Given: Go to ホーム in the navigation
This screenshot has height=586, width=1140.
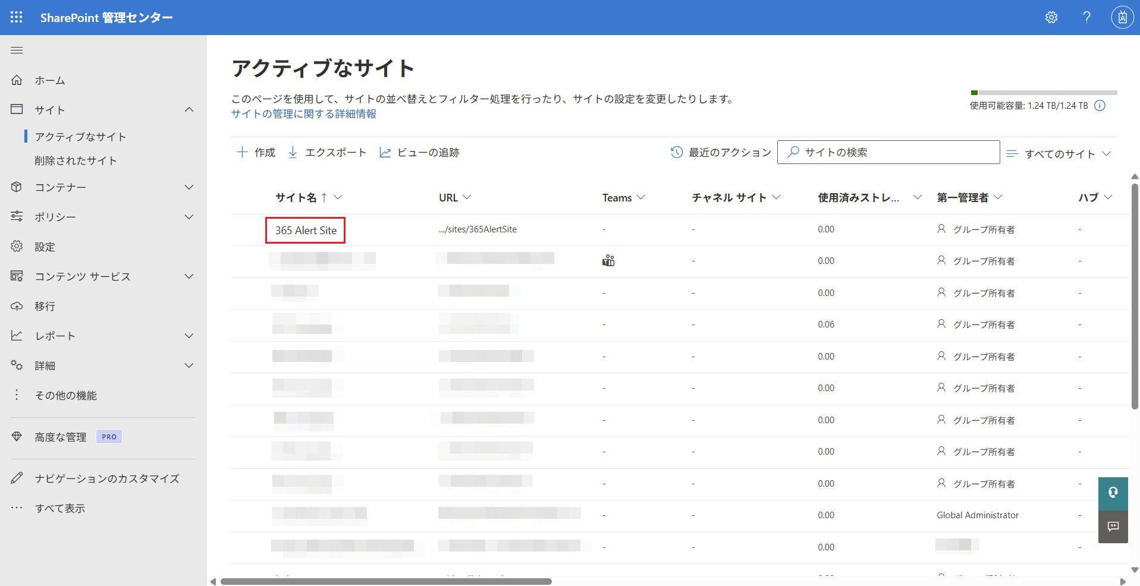Looking at the screenshot, I should click(50, 80).
